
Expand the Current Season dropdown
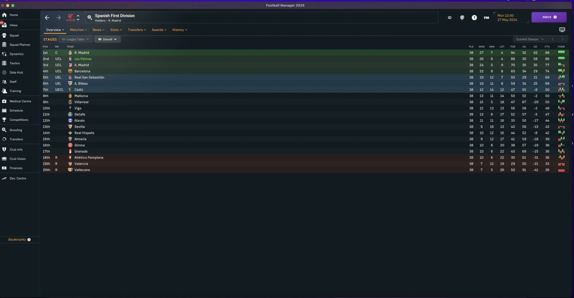[530, 39]
